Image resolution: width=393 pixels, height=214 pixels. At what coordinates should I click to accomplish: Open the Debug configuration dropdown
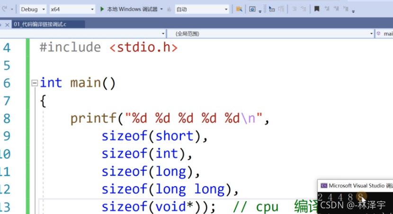(33, 9)
